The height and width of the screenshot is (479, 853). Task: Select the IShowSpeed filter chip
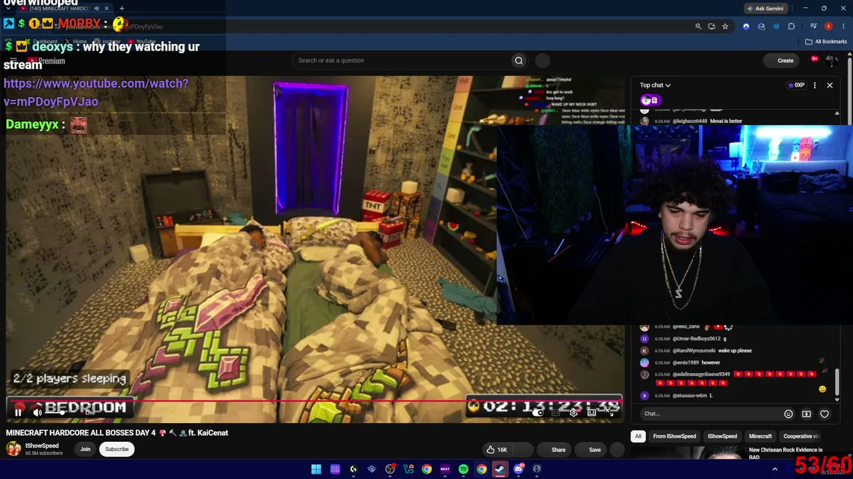(722, 436)
